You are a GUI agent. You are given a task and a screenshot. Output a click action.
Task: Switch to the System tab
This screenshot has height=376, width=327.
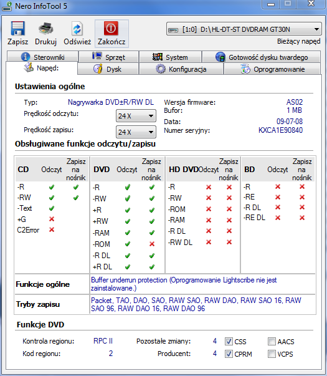click(170, 57)
